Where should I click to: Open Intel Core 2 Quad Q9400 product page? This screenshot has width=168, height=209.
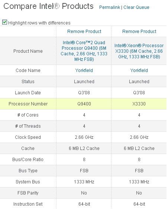point(84,51)
